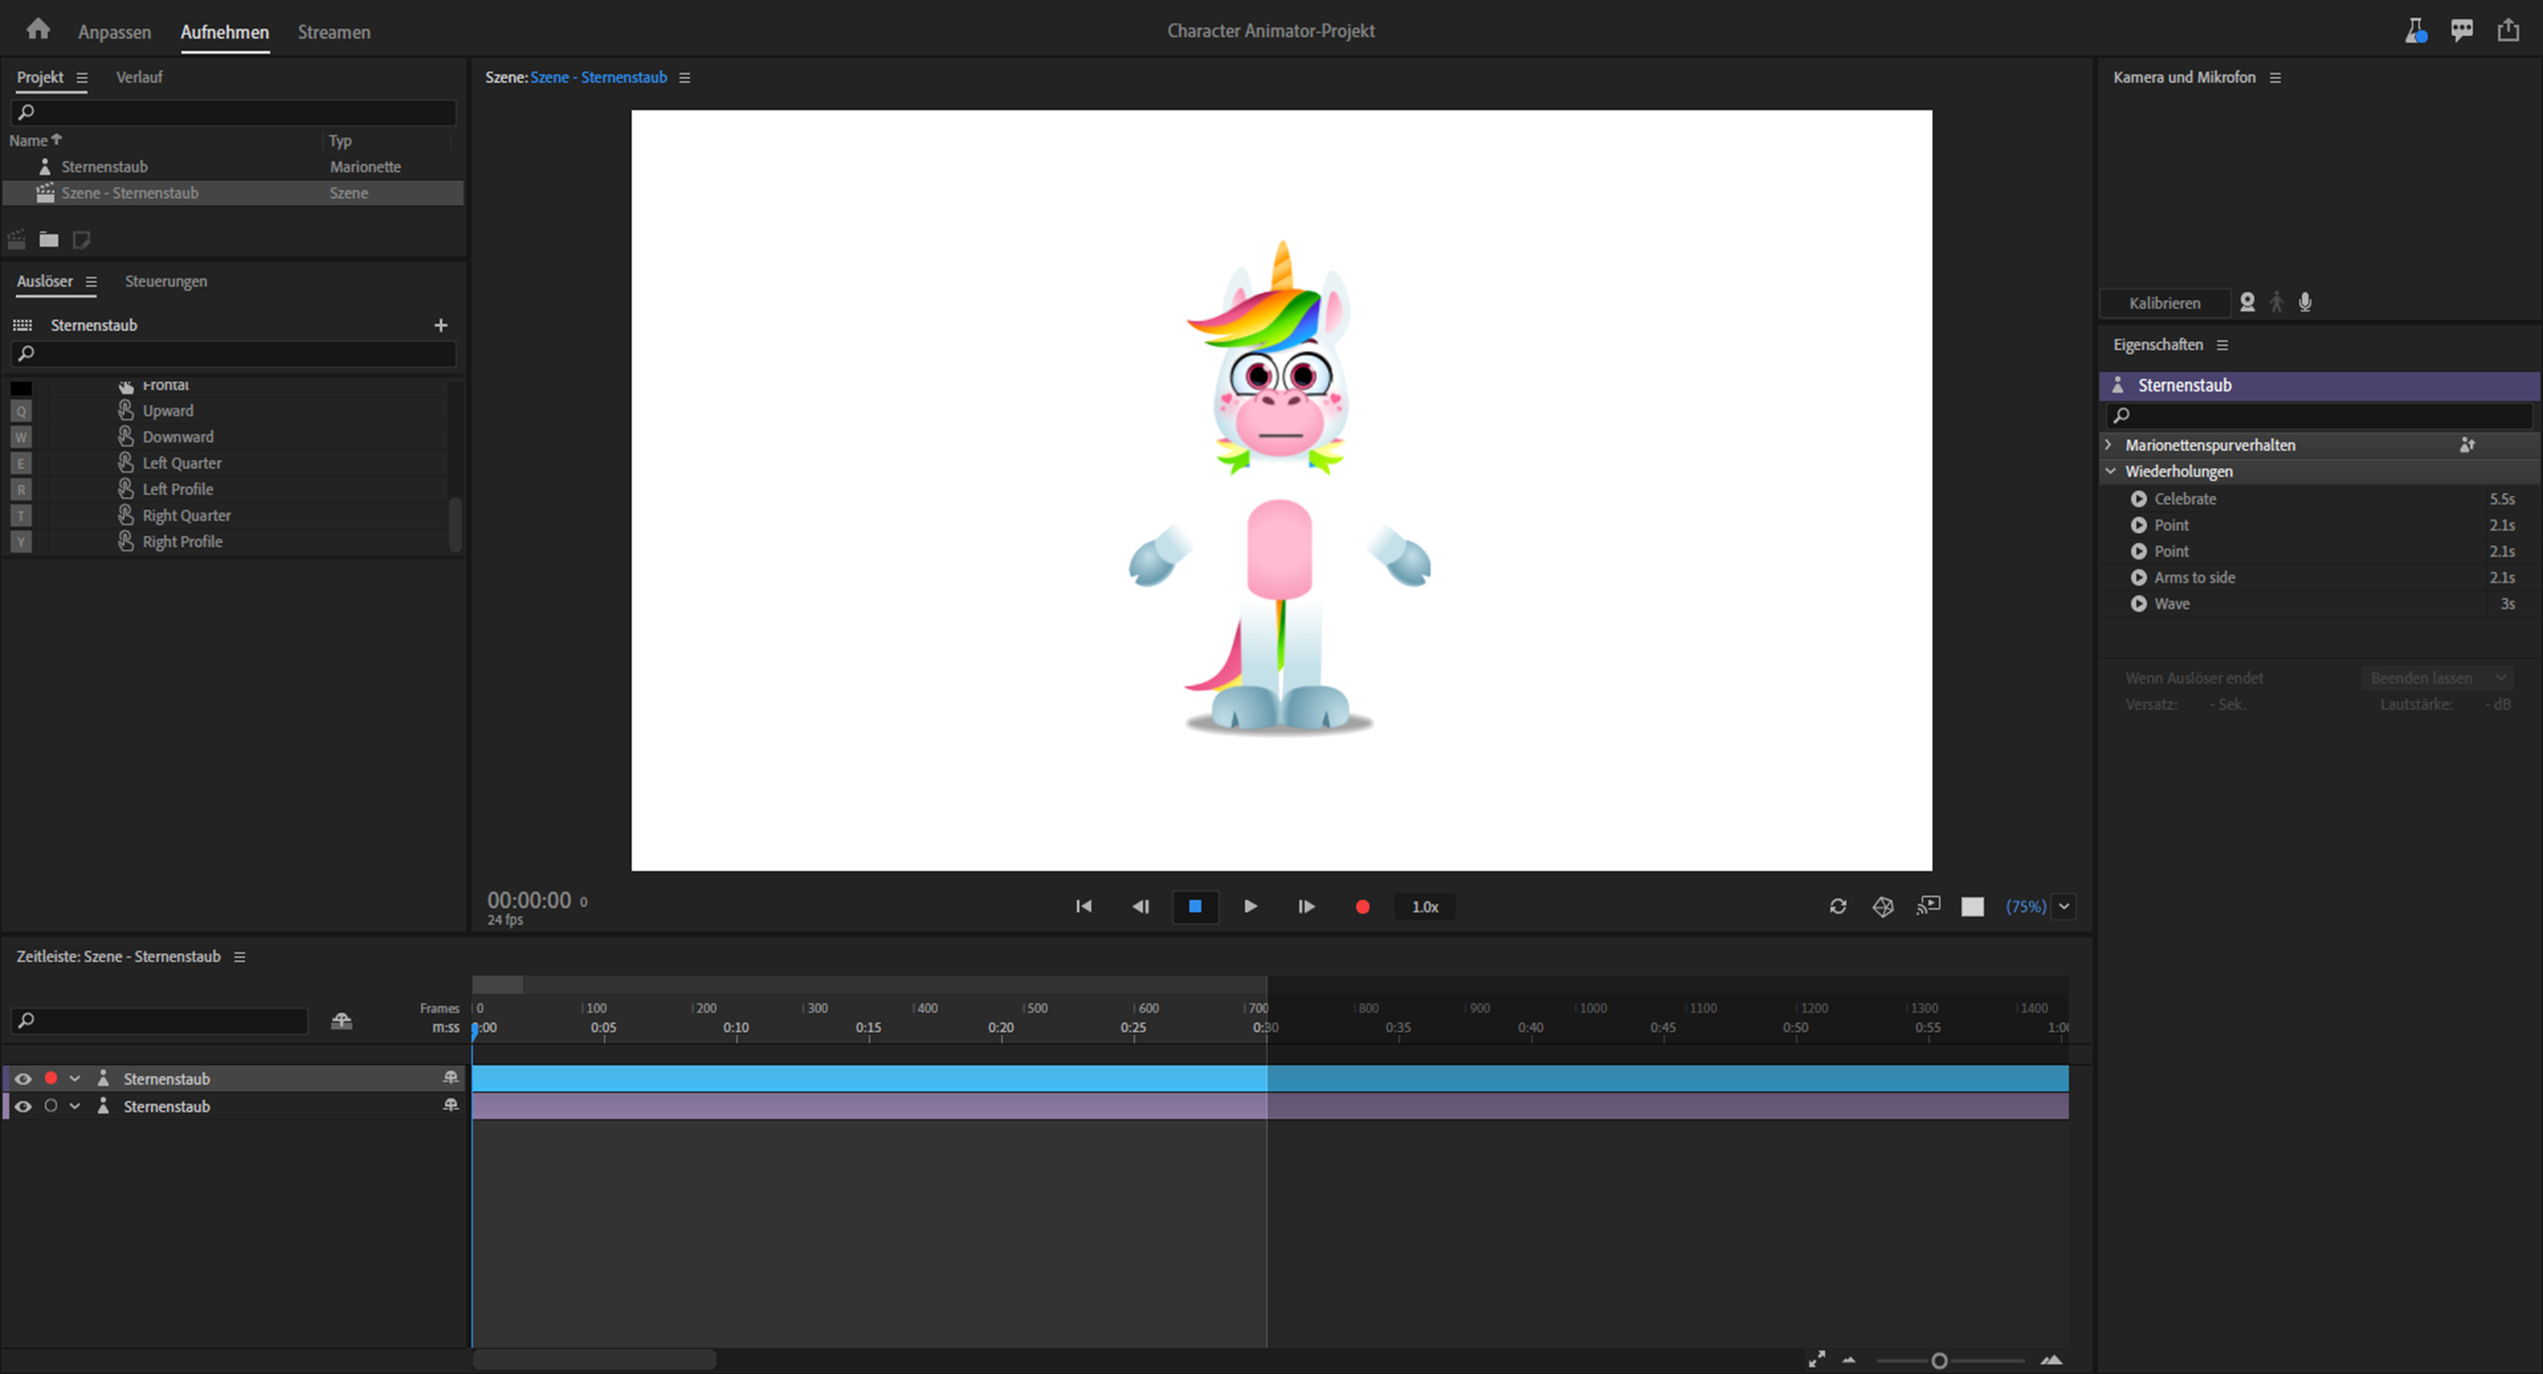Click the Home icon in top bar
Image resolution: width=2543 pixels, height=1374 pixels.
tap(37, 29)
